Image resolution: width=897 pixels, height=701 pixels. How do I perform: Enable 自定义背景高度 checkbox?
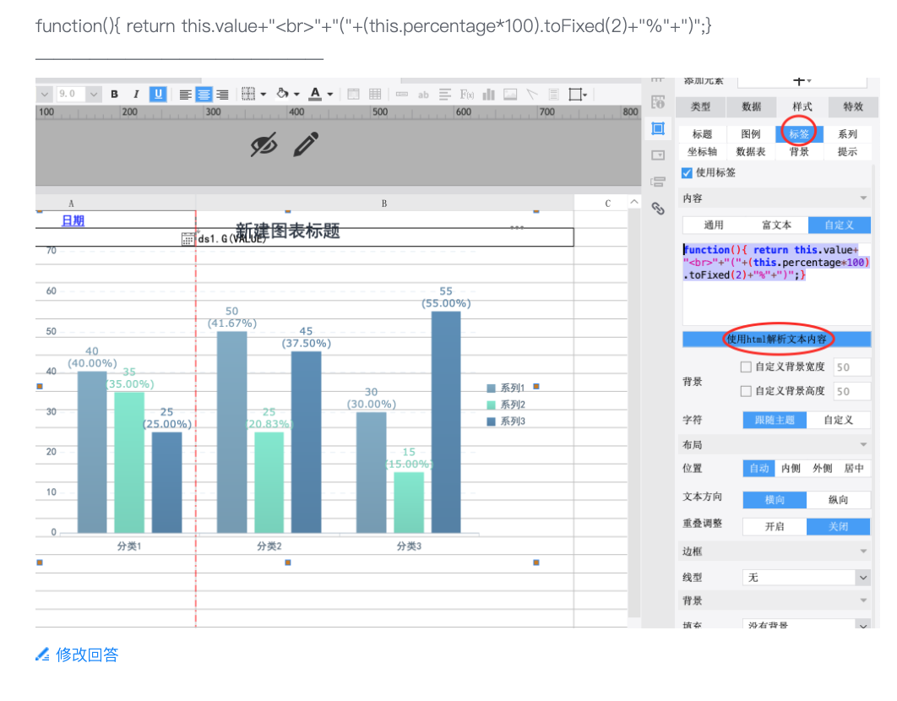[746, 391]
